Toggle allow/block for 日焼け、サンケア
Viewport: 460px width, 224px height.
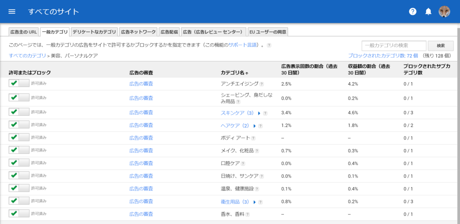tap(19, 176)
